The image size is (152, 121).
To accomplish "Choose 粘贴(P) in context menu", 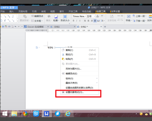I will pos(80,59).
